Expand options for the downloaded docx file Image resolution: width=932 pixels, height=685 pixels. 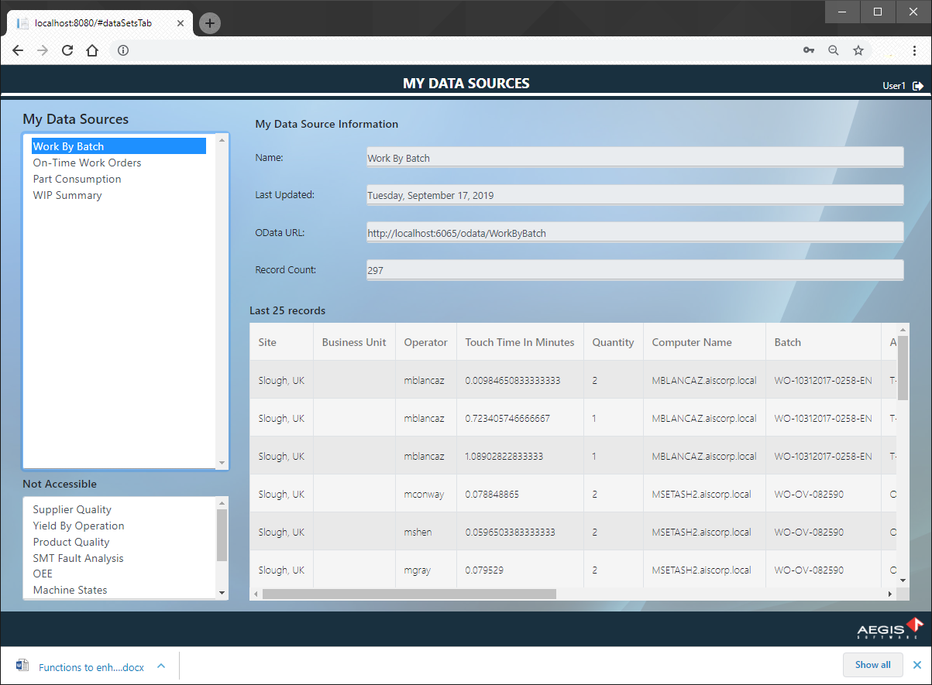[161, 666]
